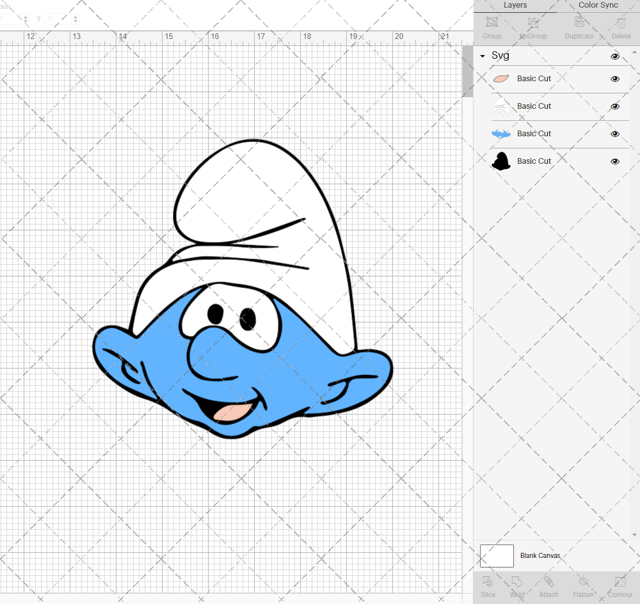Click the UnGroup icon

pos(533,22)
